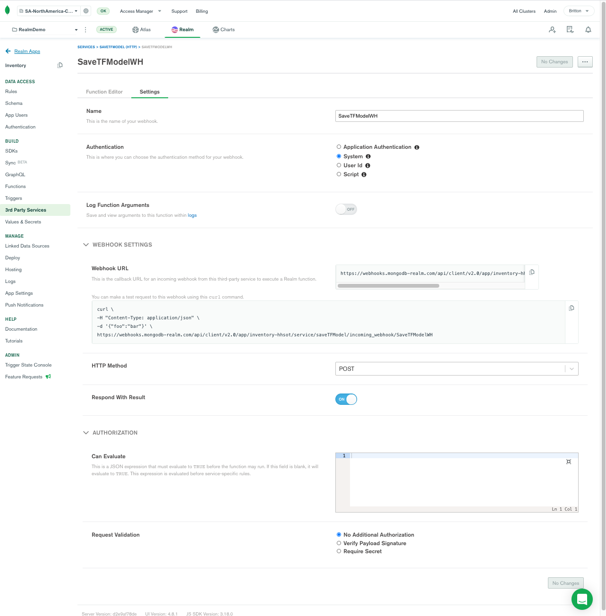
Task: Select No Additional Authorization option
Action: tap(339, 535)
